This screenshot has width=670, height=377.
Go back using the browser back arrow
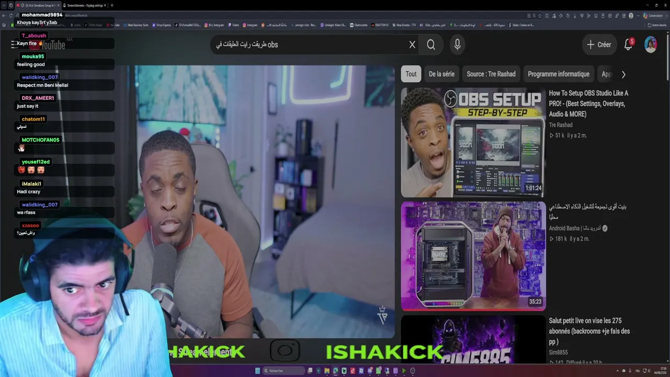pos(4,16)
